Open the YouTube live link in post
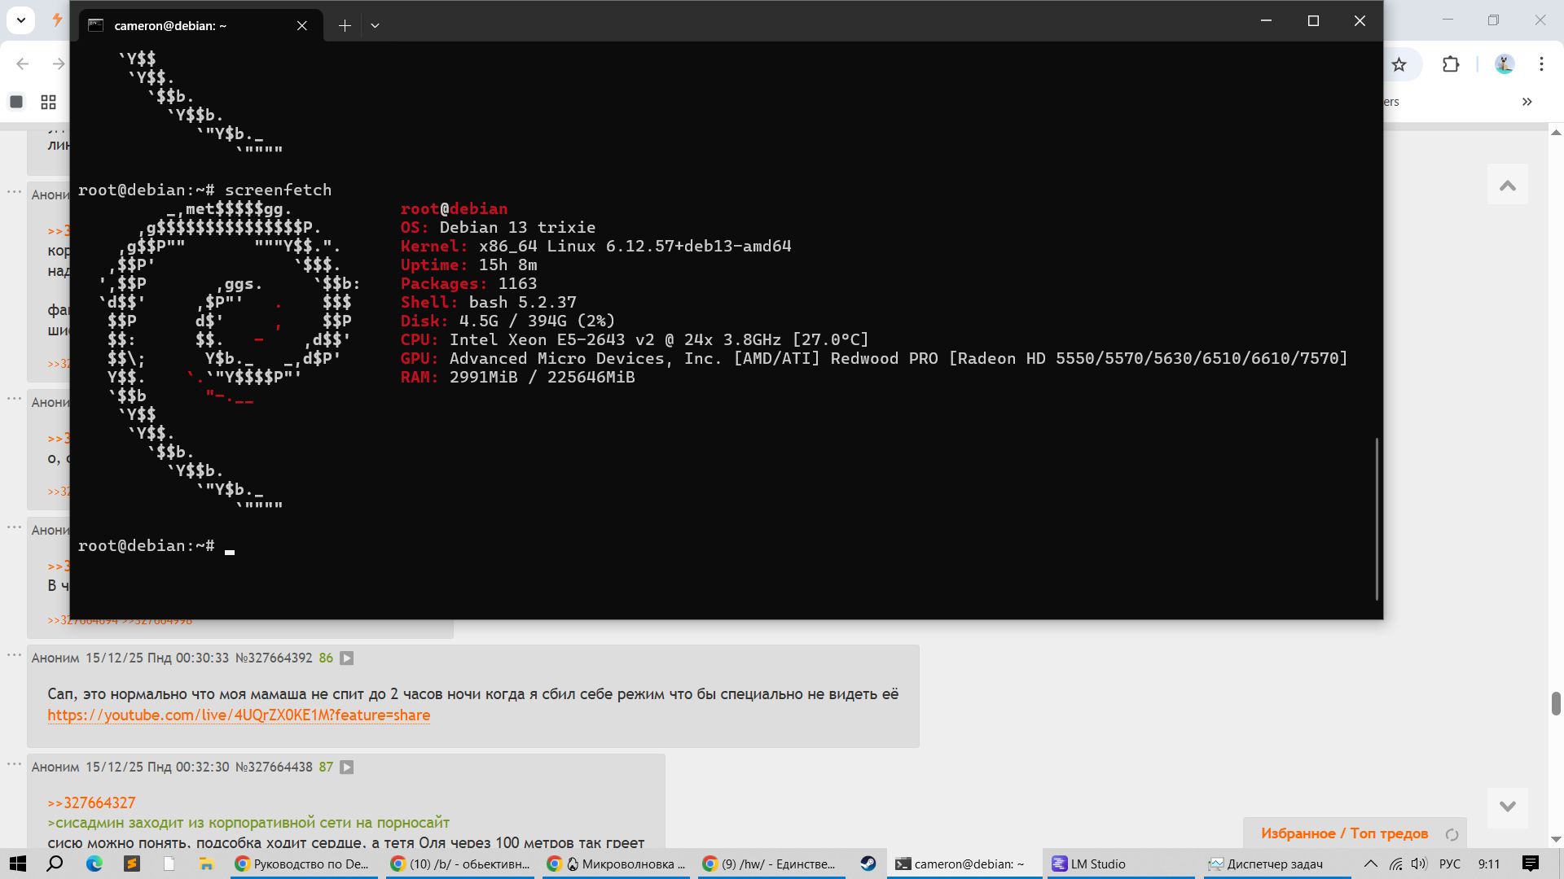Image resolution: width=1564 pixels, height=879 pixels. [239, 715]
